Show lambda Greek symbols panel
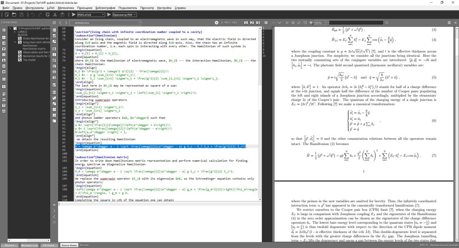 click(x=4, y=60)
